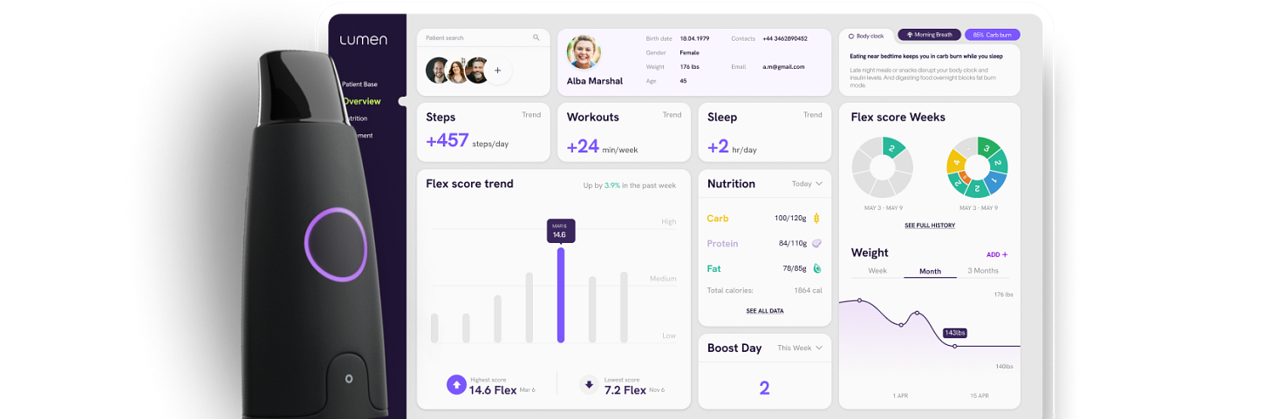Click Trend on the Steps card
The image size is (1270, 419).
[x=531, y=115]
